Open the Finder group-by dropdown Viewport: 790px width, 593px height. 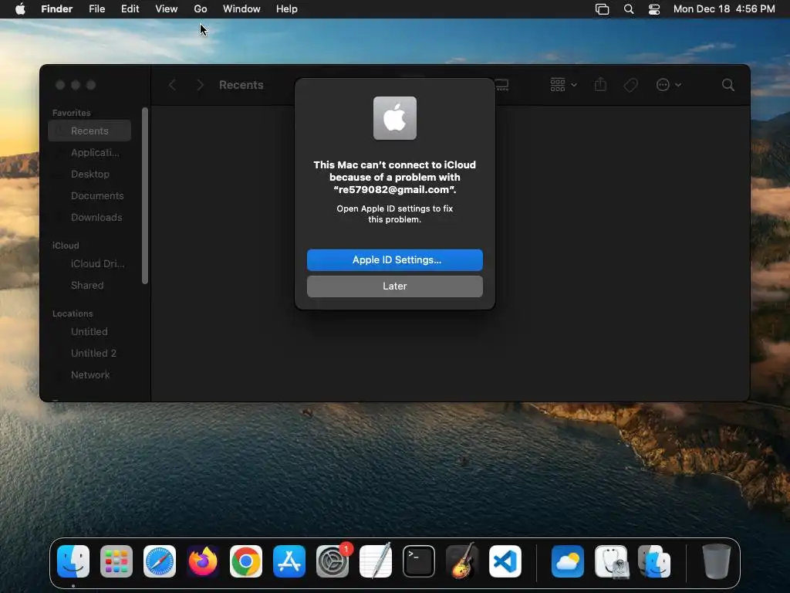pos(563,85)
